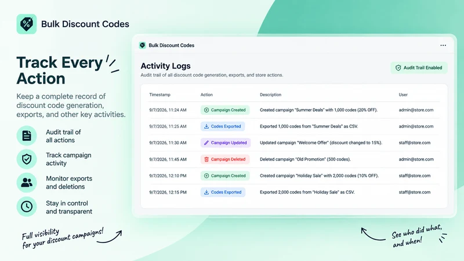Click the Audit Trail Enabled badge
Viewport: 464px width, 261px height.
click(x=419, y=68)
